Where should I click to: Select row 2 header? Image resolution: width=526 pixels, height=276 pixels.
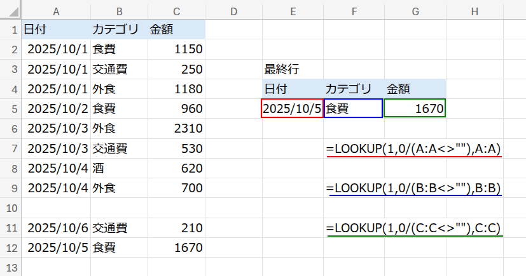click(x=11, y=49)
